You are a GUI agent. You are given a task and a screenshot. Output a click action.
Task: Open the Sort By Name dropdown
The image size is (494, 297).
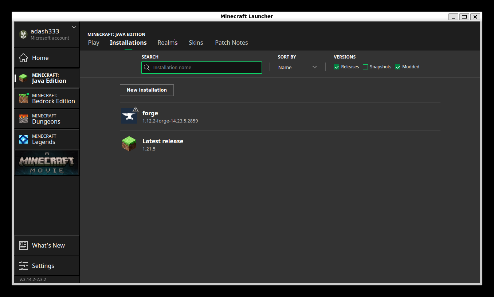297,67
